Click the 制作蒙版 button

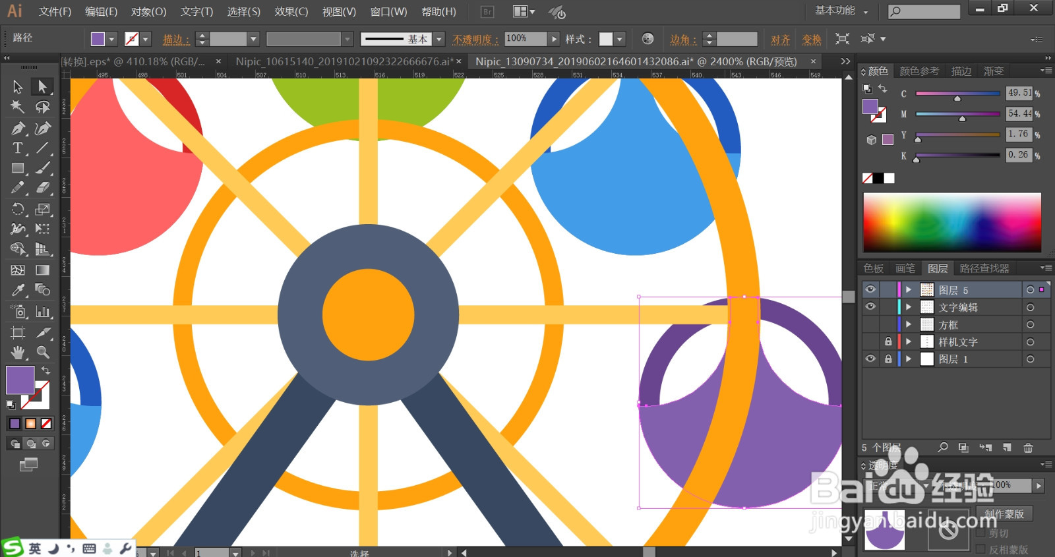tap(1004, 513)
